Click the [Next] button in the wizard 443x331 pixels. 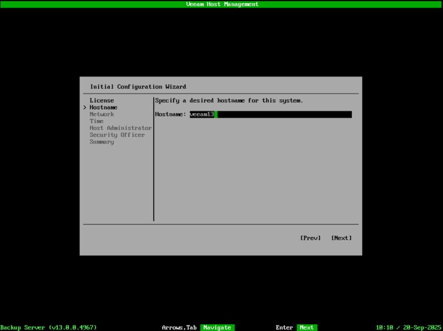click(x=341, y=238)
